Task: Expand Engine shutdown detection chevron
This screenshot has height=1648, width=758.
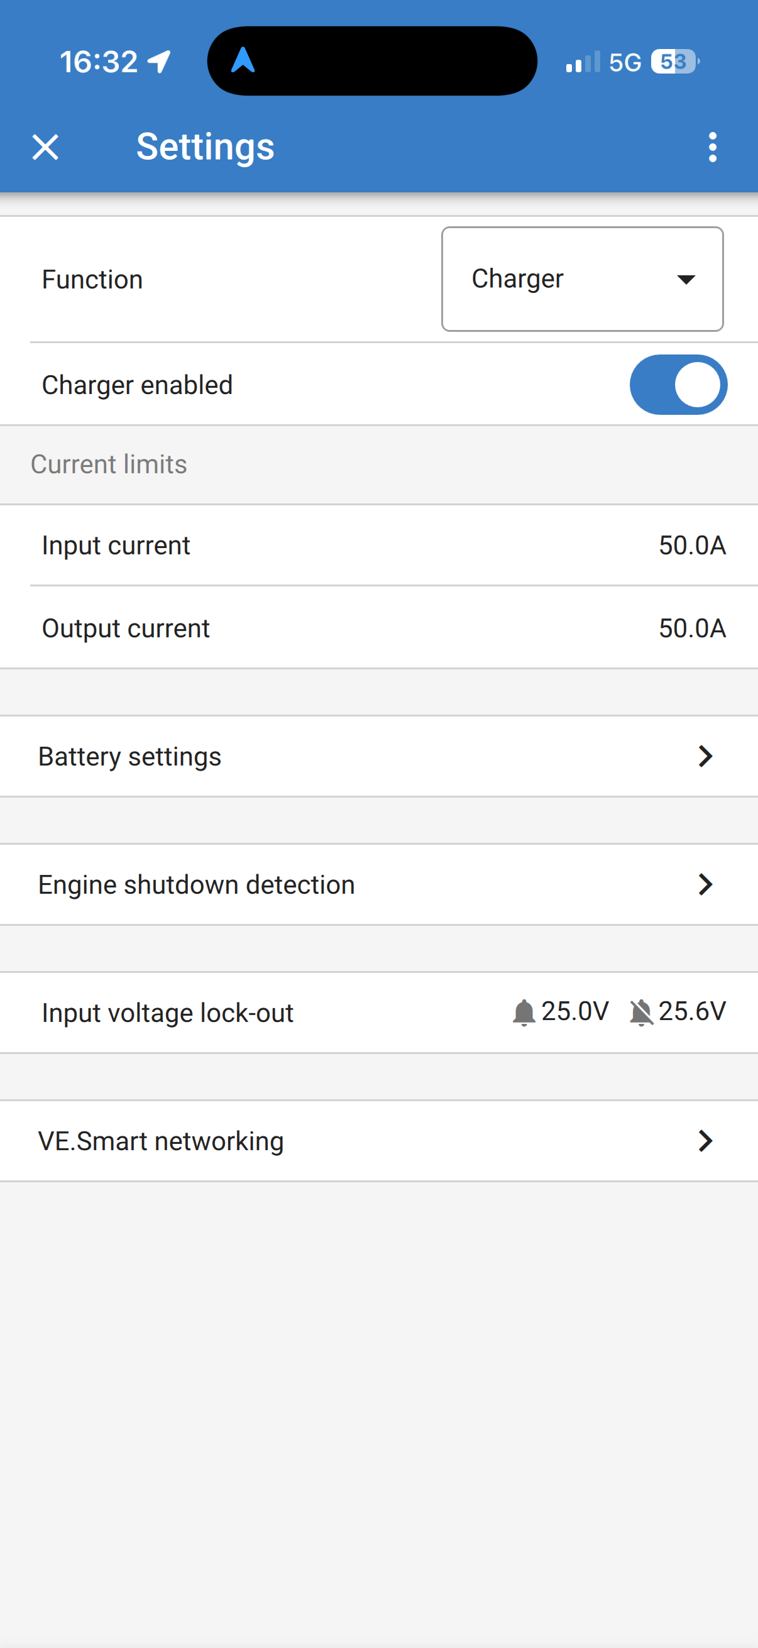Action: point(705,884)
